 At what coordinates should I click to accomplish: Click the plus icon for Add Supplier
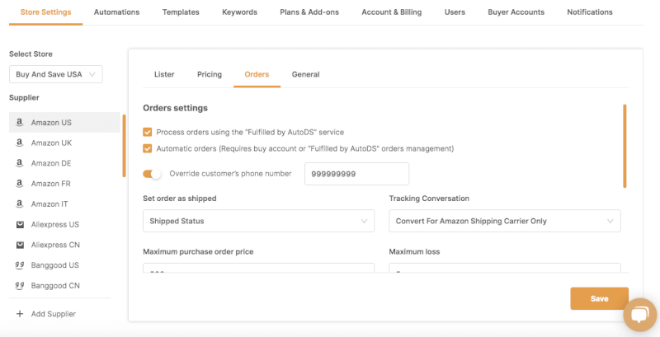click(x=19, y=314)
